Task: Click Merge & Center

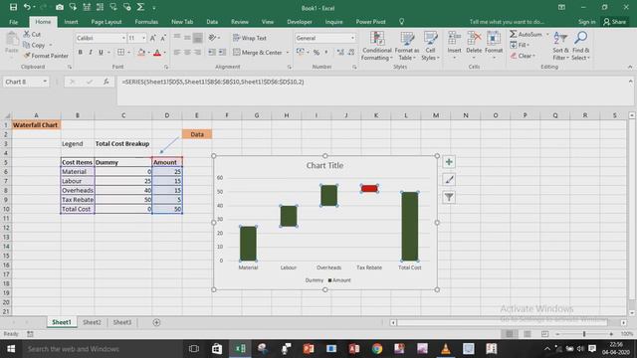Action: pyautogui.click(x=258, y=53)
